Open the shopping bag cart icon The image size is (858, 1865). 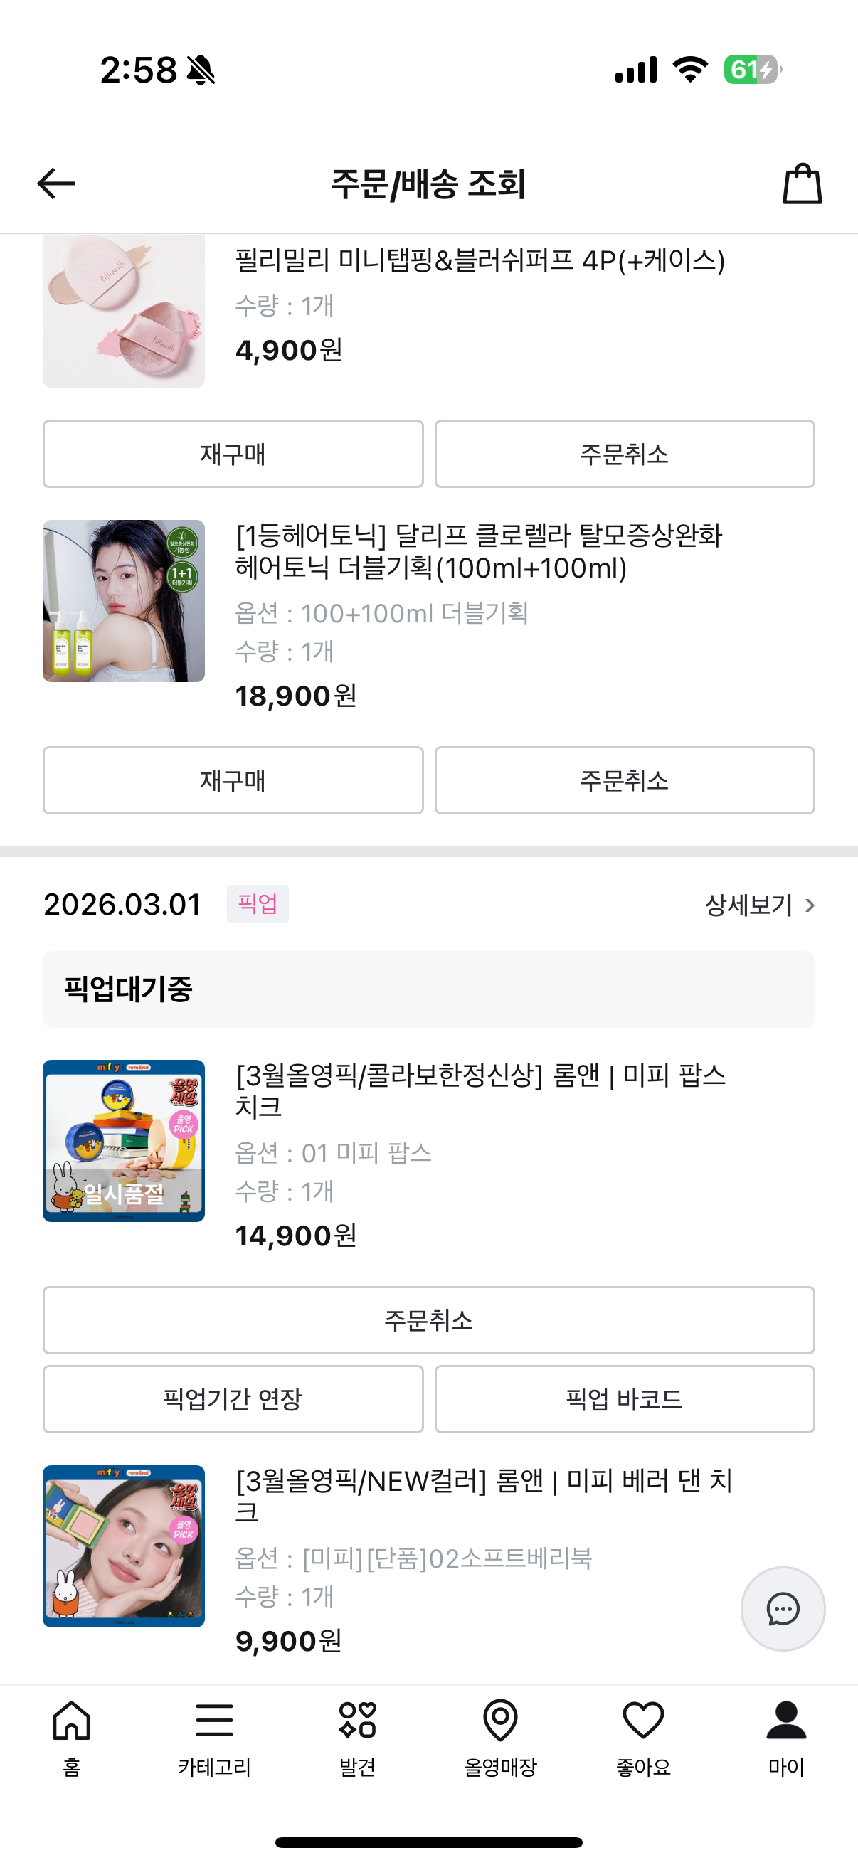[802, 184]
